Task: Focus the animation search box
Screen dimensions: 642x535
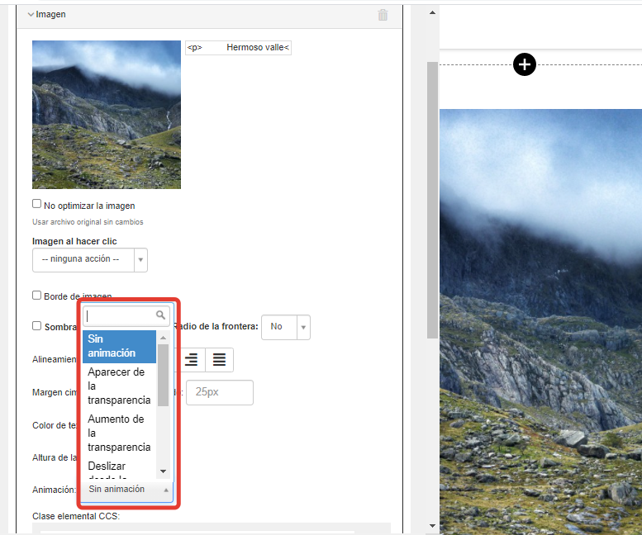Action: (126, 315)
